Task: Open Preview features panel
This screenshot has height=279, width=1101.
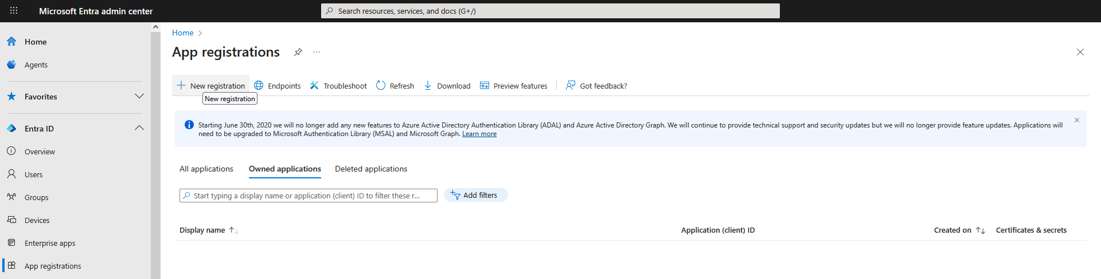Action: tap(513, 86)
